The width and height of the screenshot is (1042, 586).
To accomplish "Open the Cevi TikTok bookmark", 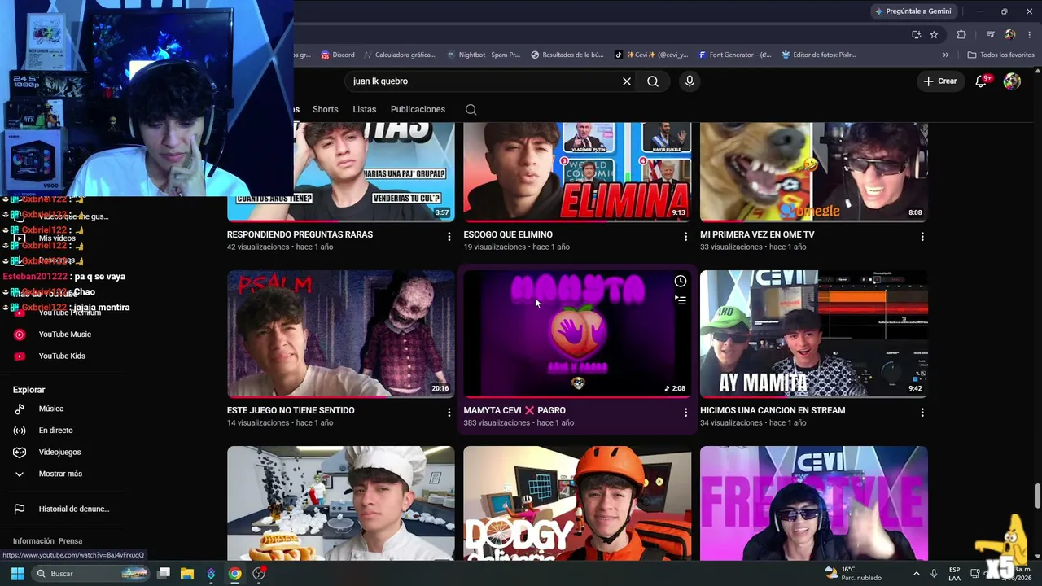I will tap(651, 55).
